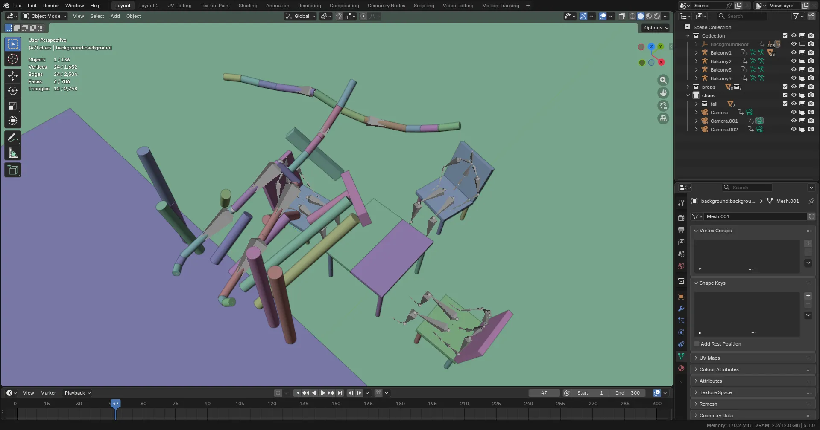Uncheck the fall collection checkbox
Image resolution: width=820 pixels, height=430 pixels.
coord(785,104)
